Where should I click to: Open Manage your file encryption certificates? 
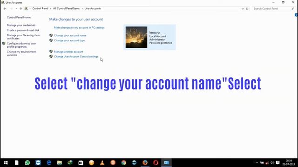pos(23,37)
